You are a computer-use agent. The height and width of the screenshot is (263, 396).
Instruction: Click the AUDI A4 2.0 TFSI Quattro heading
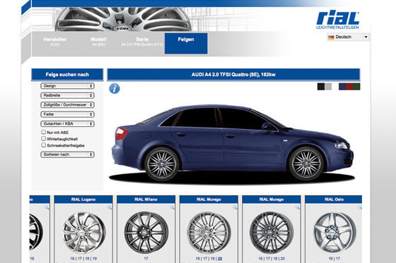(233, 75)
